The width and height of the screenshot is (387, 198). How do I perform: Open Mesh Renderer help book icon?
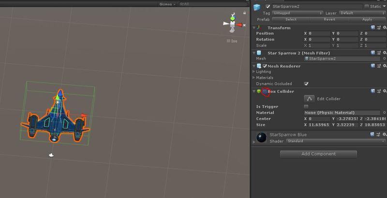click(372, 66)
